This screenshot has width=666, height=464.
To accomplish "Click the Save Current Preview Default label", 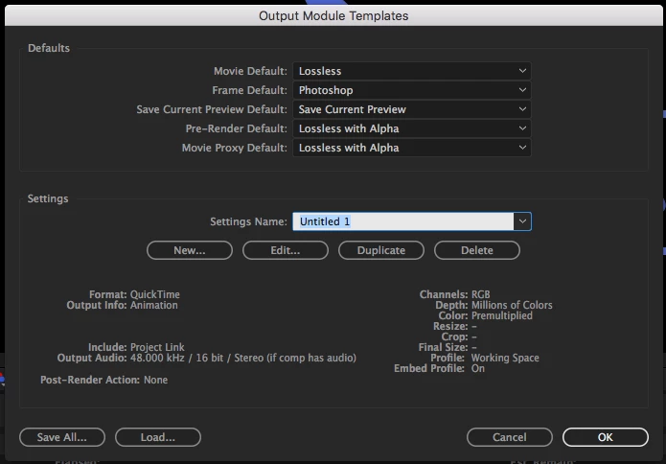I will (212, 109).
